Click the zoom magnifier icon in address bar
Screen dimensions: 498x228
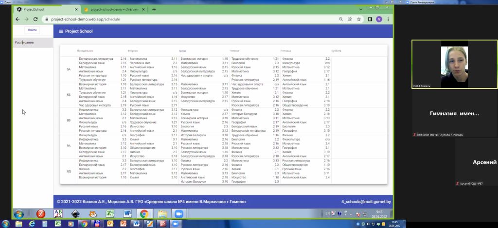click(340, 19)
